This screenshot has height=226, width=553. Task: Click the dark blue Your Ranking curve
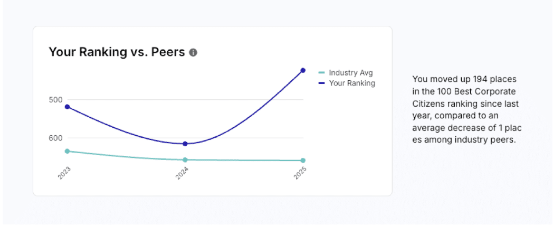coord(127,131)
